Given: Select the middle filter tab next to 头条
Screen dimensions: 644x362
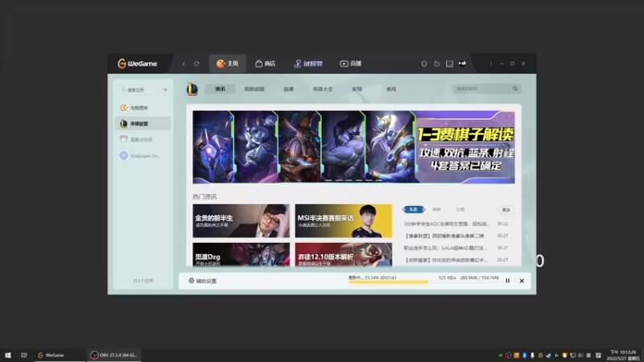Looking at the screenshot, I should [436, 210].
